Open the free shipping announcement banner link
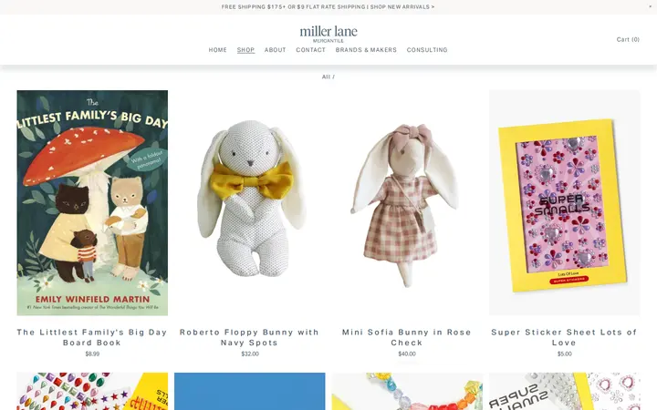 coord(328,7)
